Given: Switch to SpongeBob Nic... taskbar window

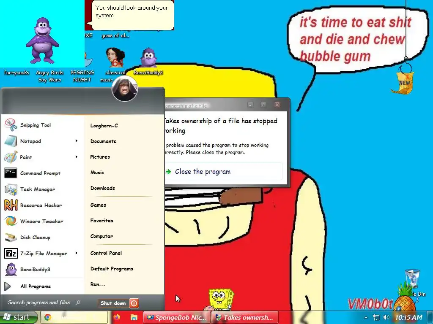Looking at the screenshot, I should pyautogui.click(x=177, y=317).
